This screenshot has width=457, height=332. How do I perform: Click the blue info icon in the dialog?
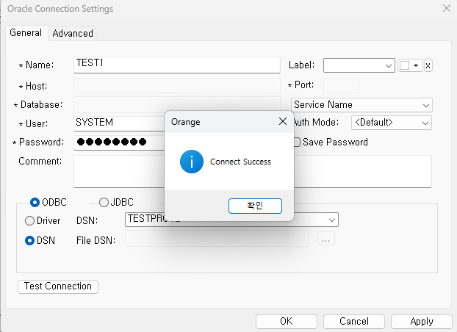click(x=191, y=162)
